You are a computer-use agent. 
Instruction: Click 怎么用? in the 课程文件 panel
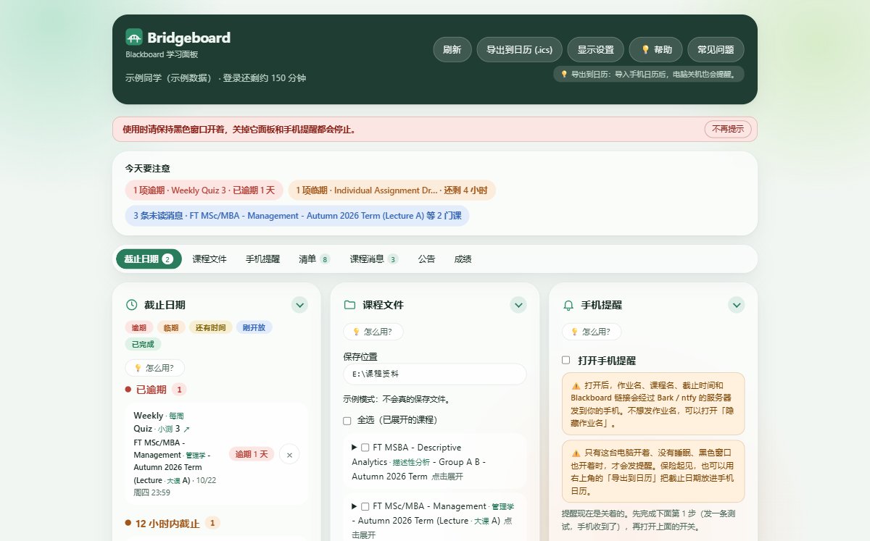[373, 332]
